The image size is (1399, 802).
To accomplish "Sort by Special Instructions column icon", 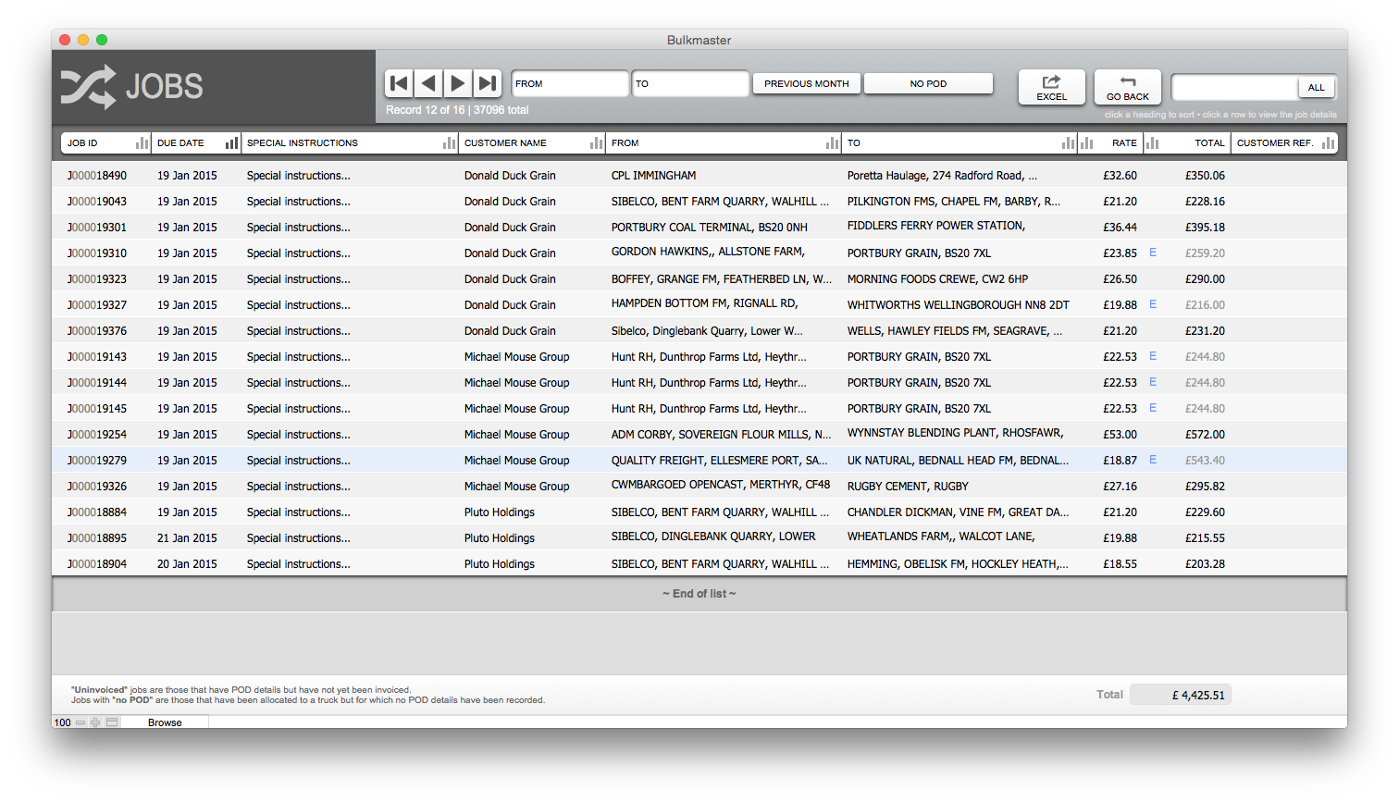I will point(449,142).
